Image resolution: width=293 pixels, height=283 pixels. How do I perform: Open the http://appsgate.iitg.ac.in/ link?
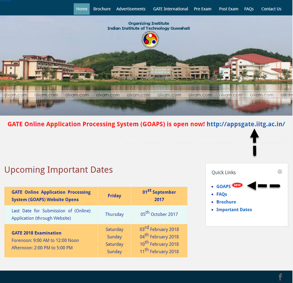pos(245,124)
